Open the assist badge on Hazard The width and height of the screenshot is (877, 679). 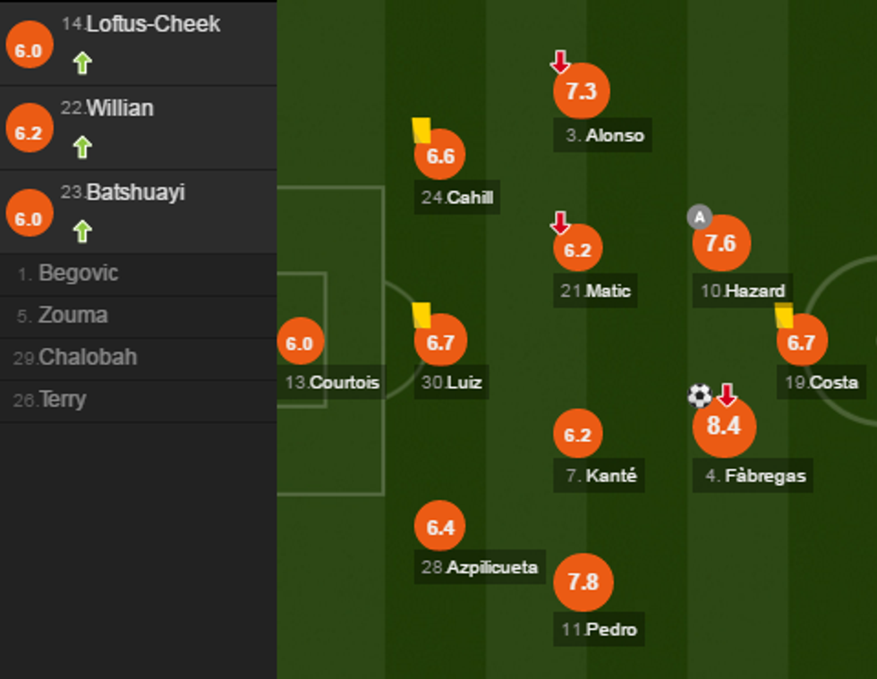point(702,216)
